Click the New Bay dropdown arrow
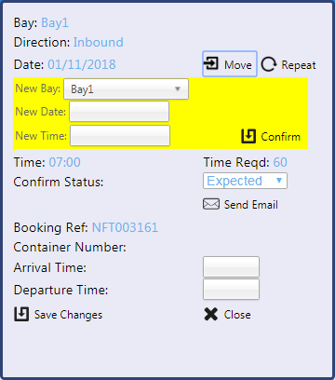335x380 pixels. point(178,89)
